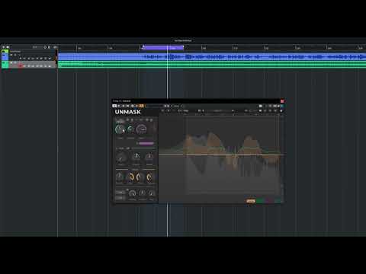The image size is (366, 274).
Task: Click the purple loop region in timeline ruler
Action: 162,47
